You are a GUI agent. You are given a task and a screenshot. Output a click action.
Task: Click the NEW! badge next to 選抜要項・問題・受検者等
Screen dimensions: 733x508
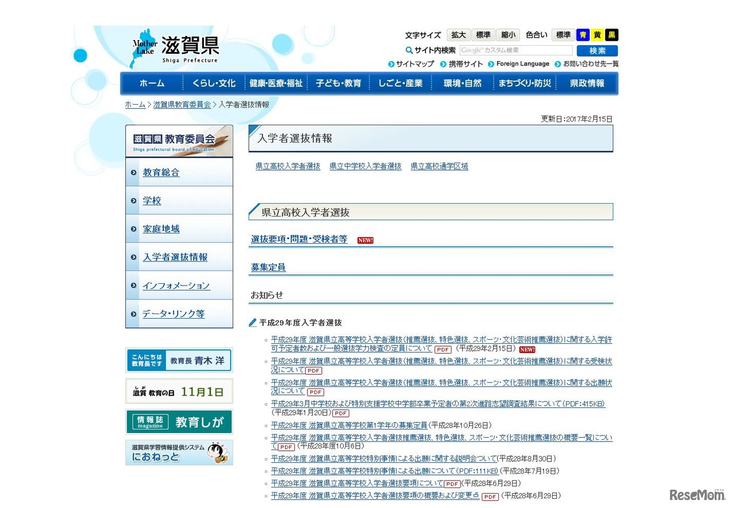(365, 240)
